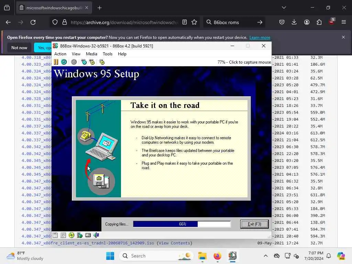This screenshot has width=352, height=264.
Task: Click the '86box roms' search field
Action: [x=234, y=22]
